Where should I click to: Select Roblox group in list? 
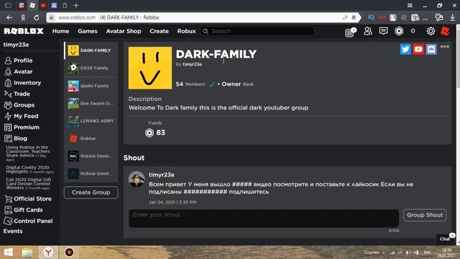coord(91,139)
